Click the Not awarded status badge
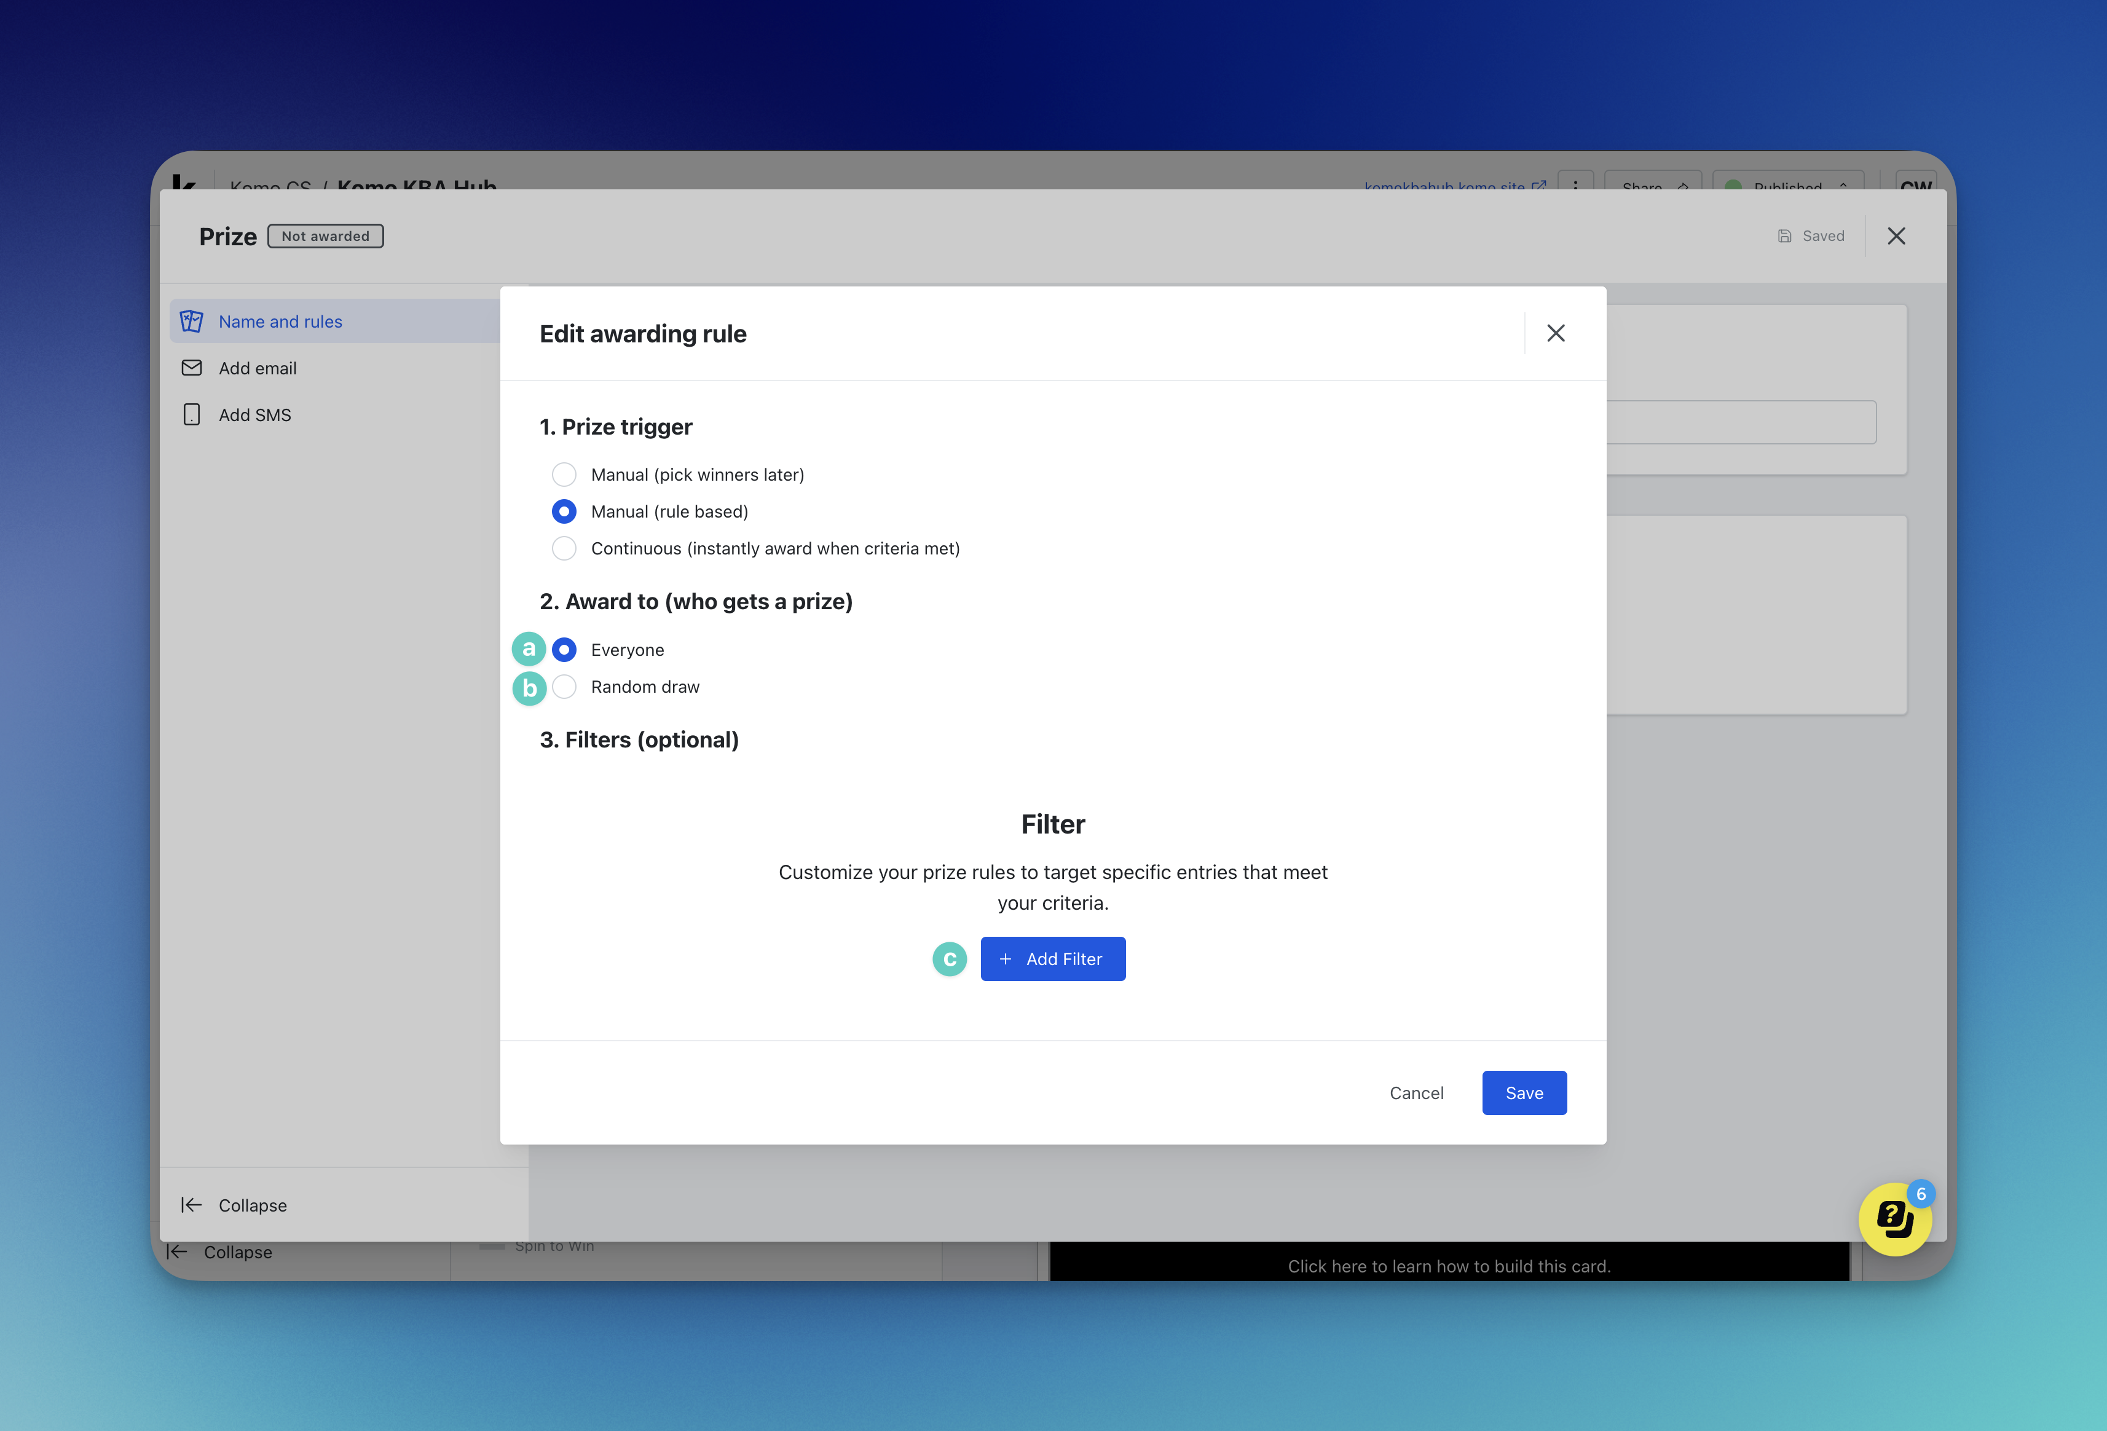Image resolution: width=2107 pixels, height=1431 pixels. (326, 236)
